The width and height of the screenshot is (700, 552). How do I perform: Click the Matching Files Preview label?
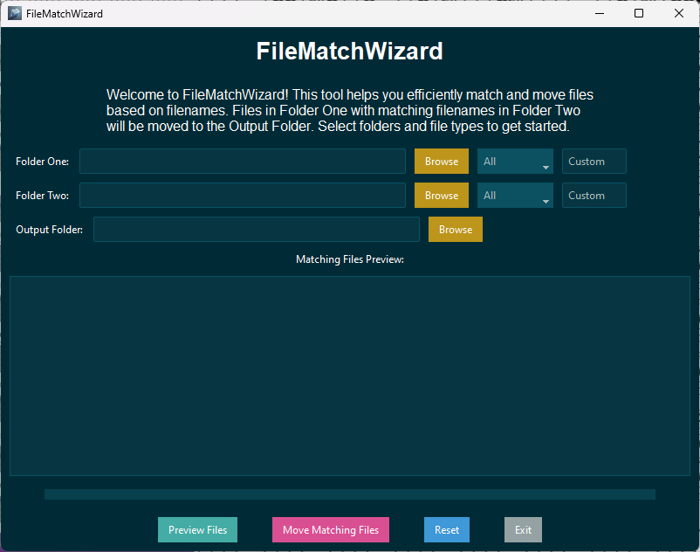tap(349, 259)
